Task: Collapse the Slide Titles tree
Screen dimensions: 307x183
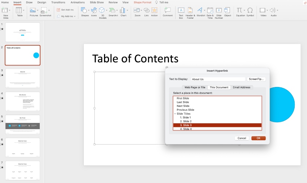Action: [175, 114]
